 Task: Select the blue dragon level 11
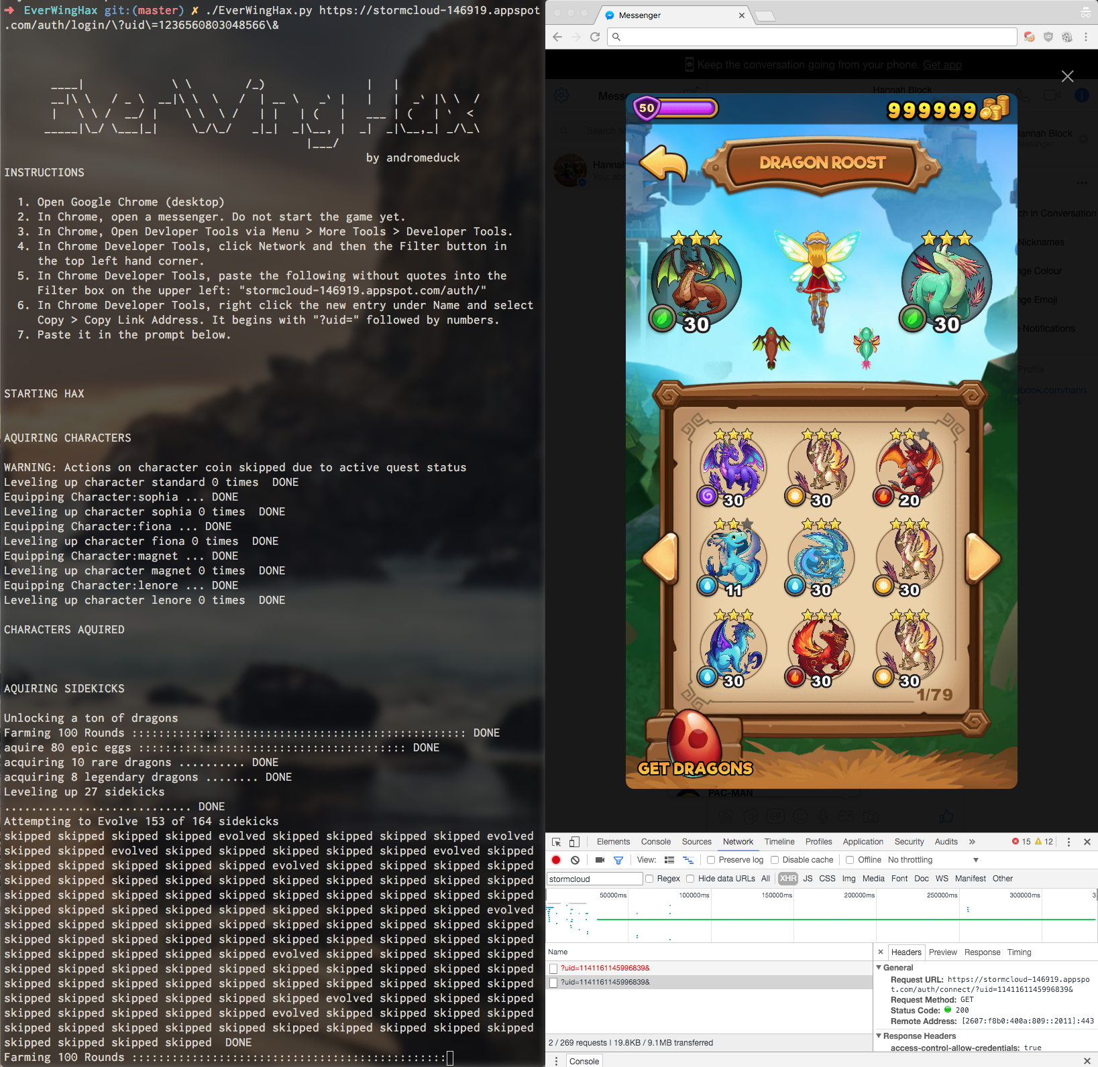click(x=732, y=558)
